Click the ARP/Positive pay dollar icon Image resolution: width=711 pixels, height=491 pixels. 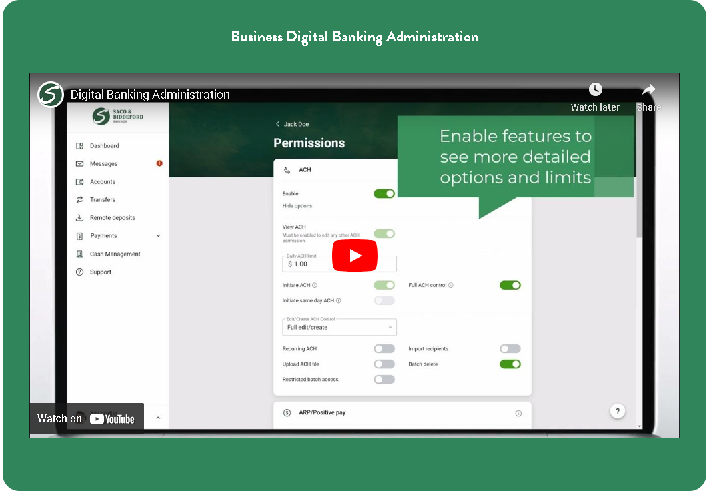pos(287,412)
